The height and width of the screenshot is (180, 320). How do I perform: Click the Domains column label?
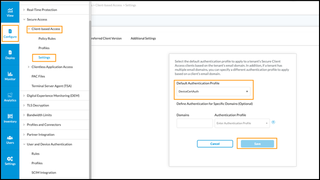pos(183,115)
